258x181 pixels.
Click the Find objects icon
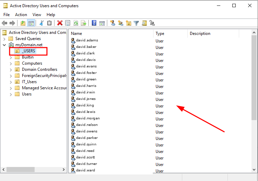[x=144, y=23]
